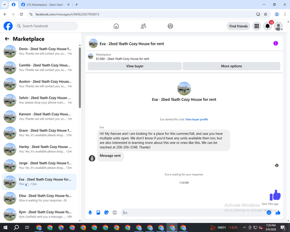Click the sender avatar beside Message sent
The width and height of the screenshot is (290, 232).
click(92, 158)
